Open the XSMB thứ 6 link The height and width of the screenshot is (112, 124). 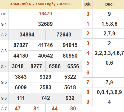(x=20, y=4)
